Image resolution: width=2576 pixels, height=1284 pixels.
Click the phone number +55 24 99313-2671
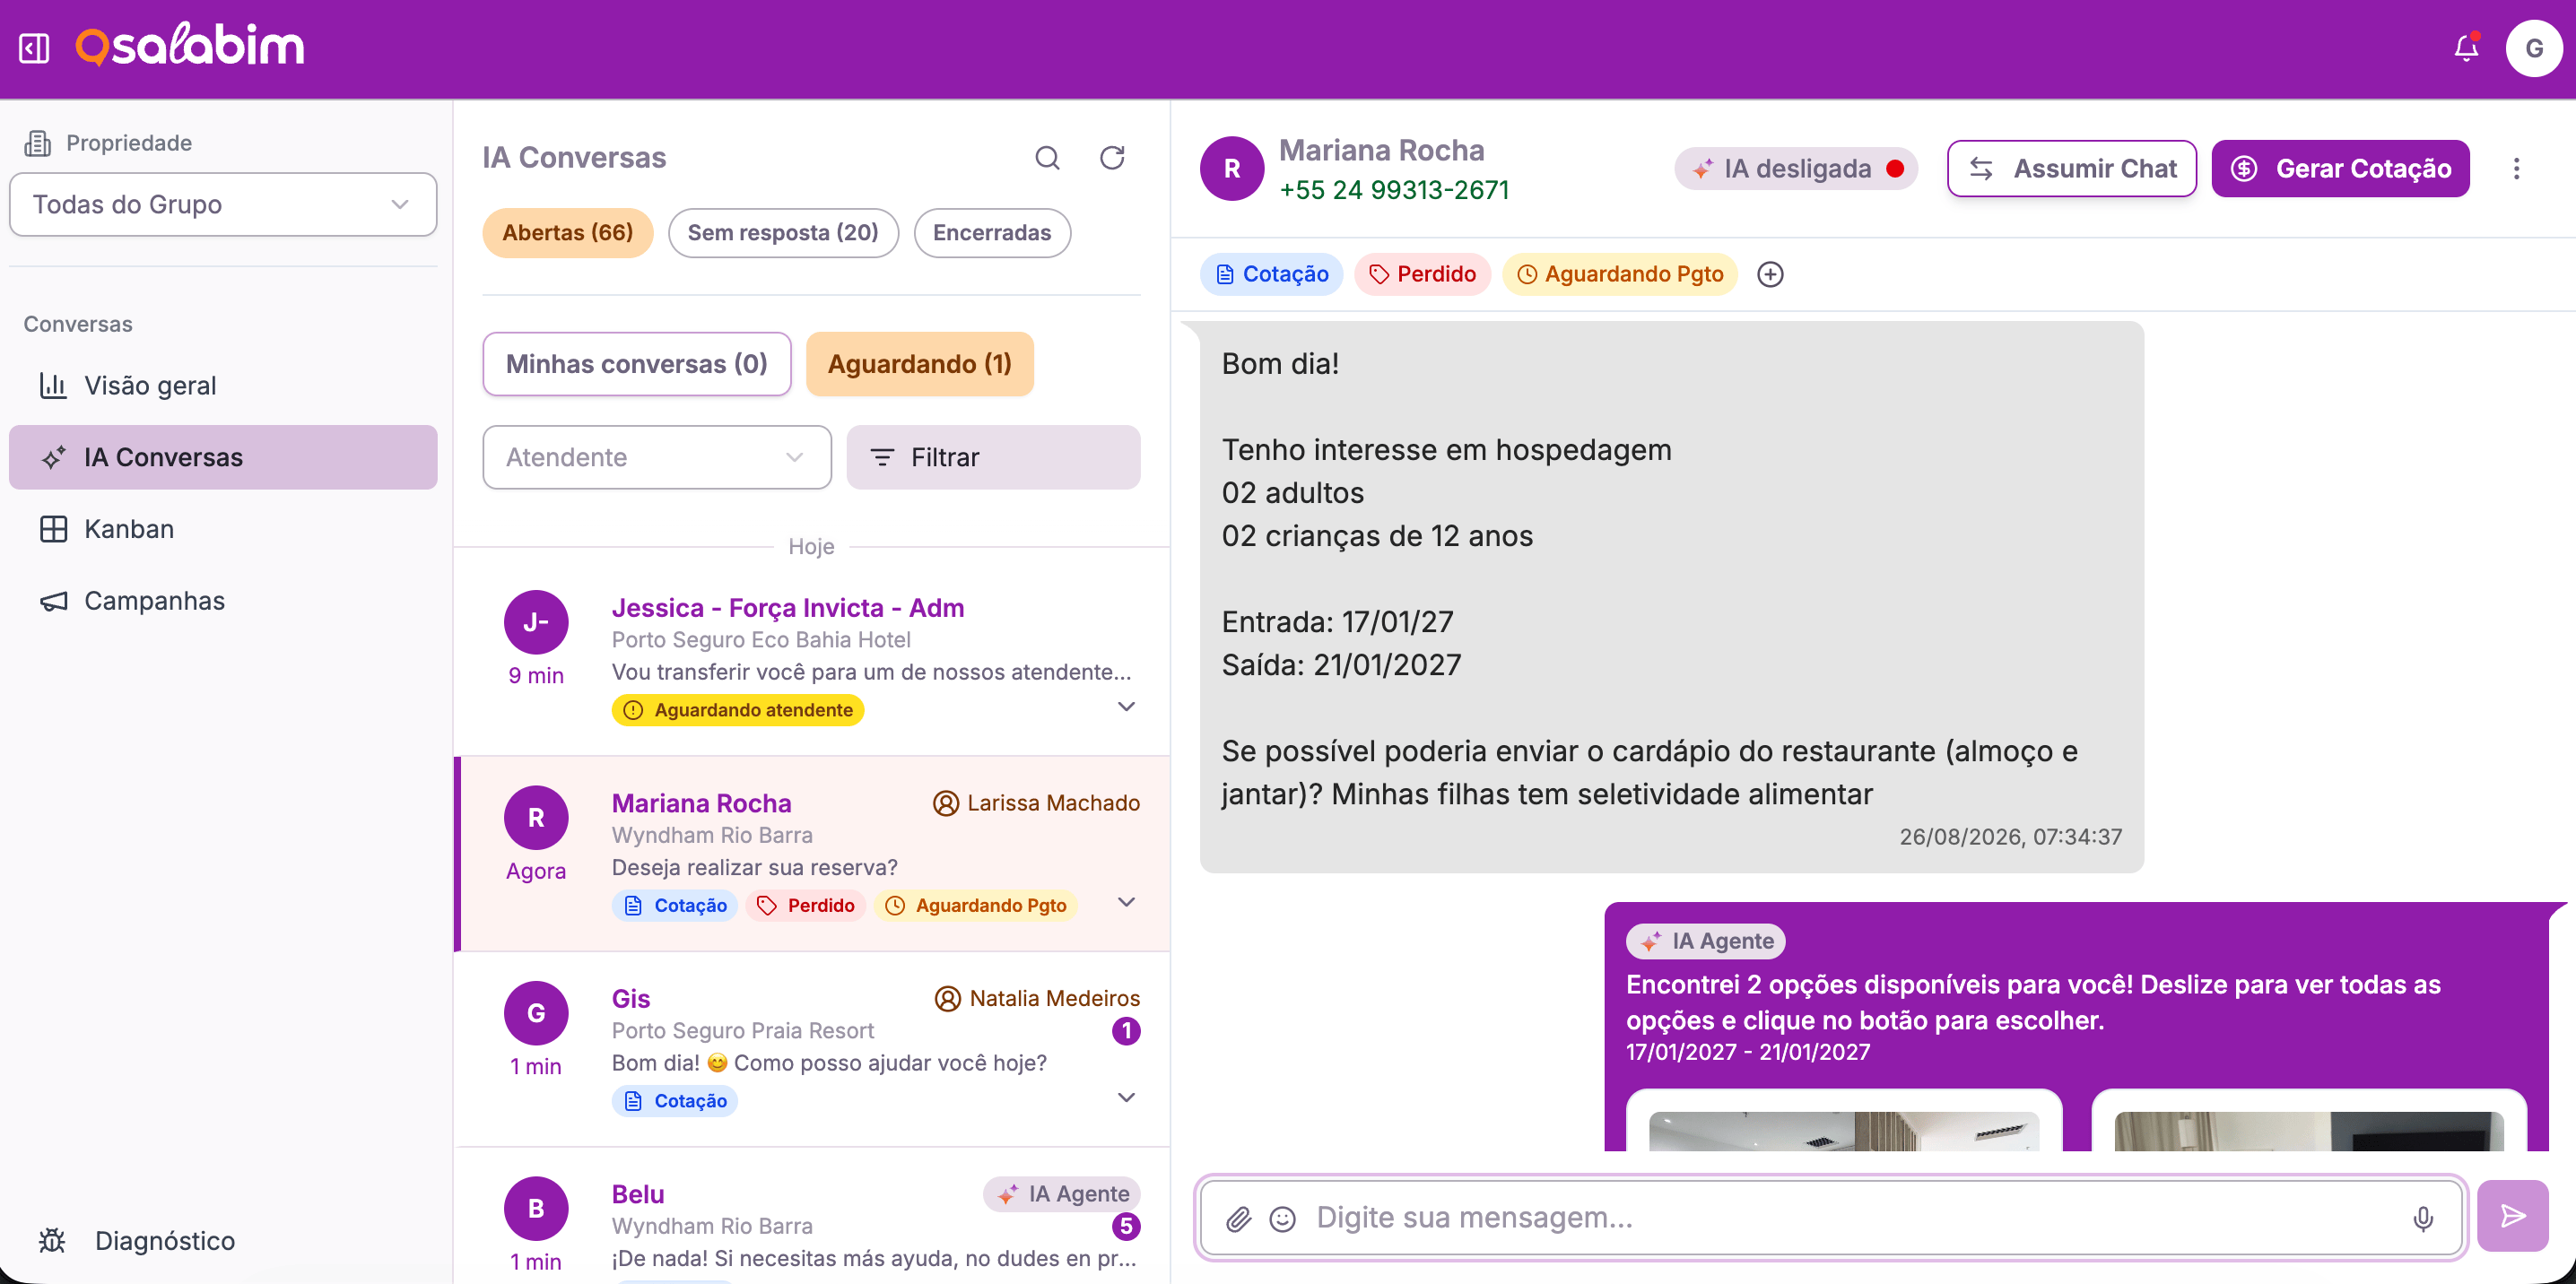click(1394, 190)
